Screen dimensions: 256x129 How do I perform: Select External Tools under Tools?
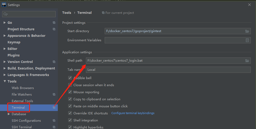tap(22, 101)
